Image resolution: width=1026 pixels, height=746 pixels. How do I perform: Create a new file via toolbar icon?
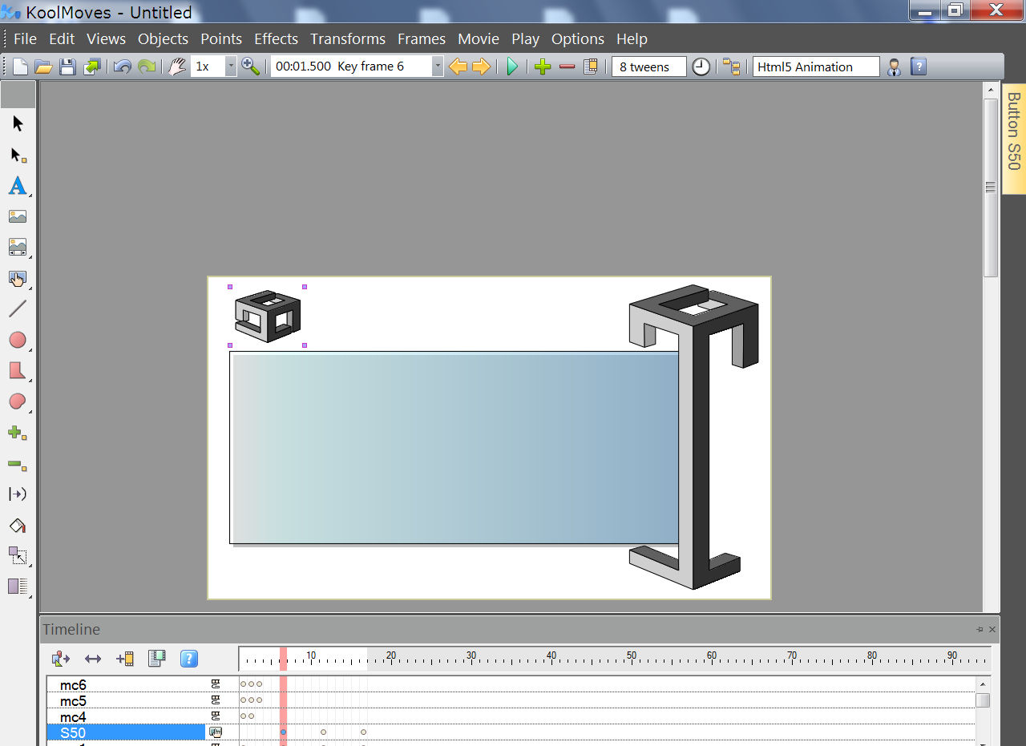coord(21,67)
